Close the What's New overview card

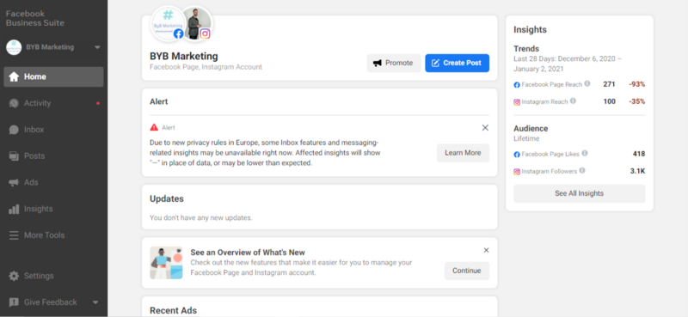[486, 250]
